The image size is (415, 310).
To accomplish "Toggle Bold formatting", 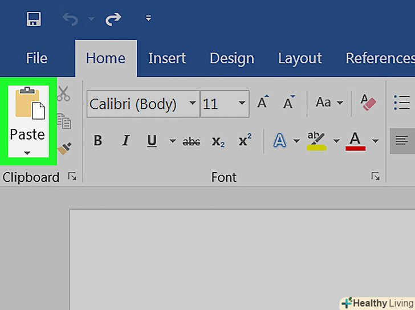I will 98,141.
